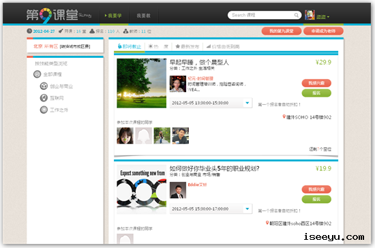Screen dimensions: 375x248
Task: Click the 纪元 teacher avatar photo
Action: 178,84
